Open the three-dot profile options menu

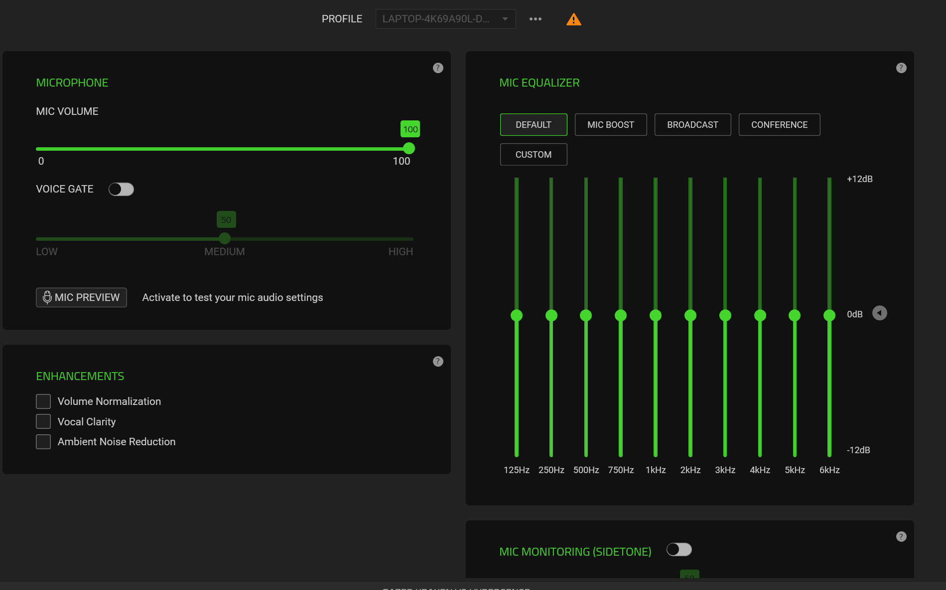(536, 19)
